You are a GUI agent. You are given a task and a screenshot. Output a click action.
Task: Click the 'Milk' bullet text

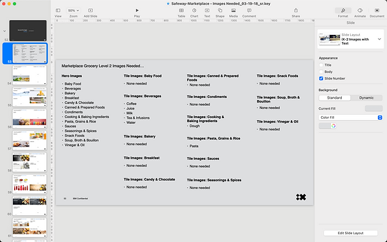coord(130,113)
